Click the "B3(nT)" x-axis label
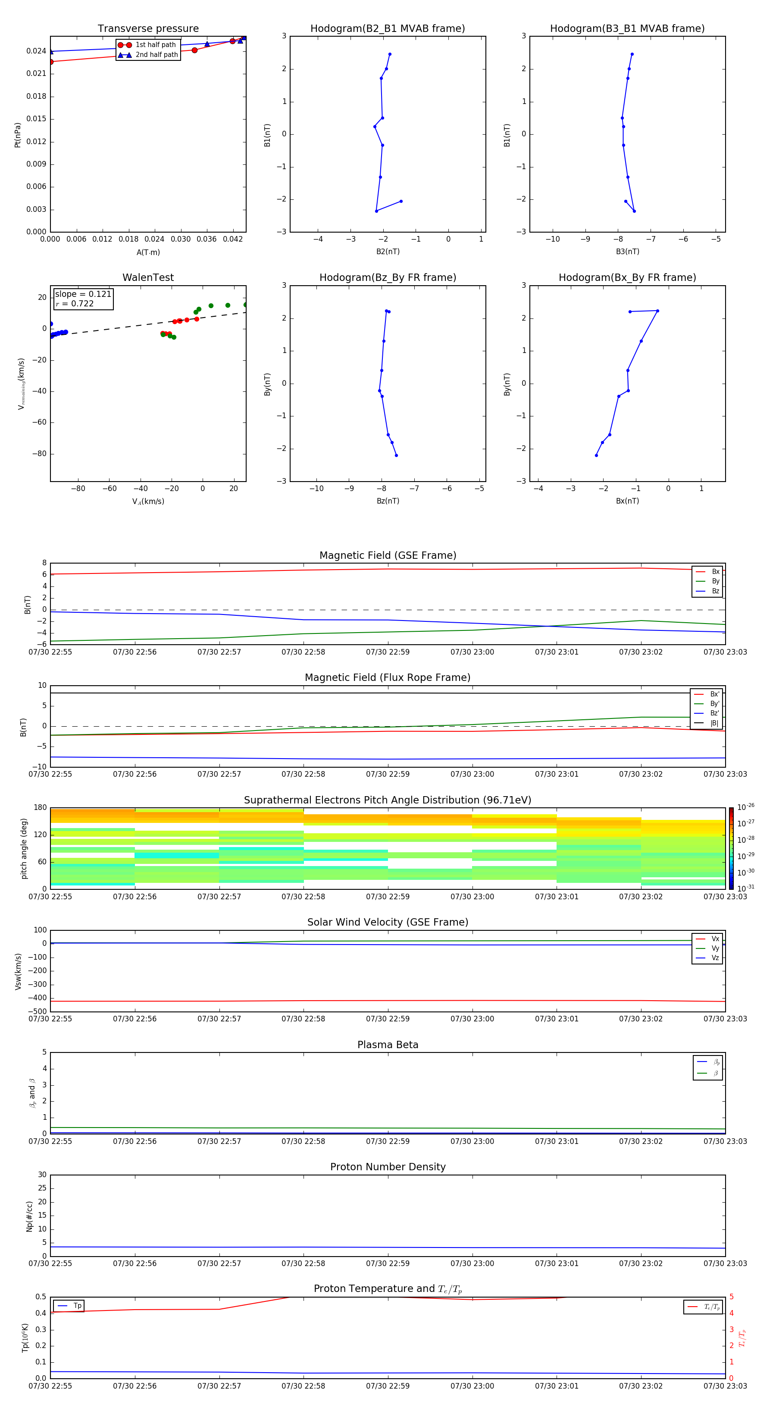 627,252
